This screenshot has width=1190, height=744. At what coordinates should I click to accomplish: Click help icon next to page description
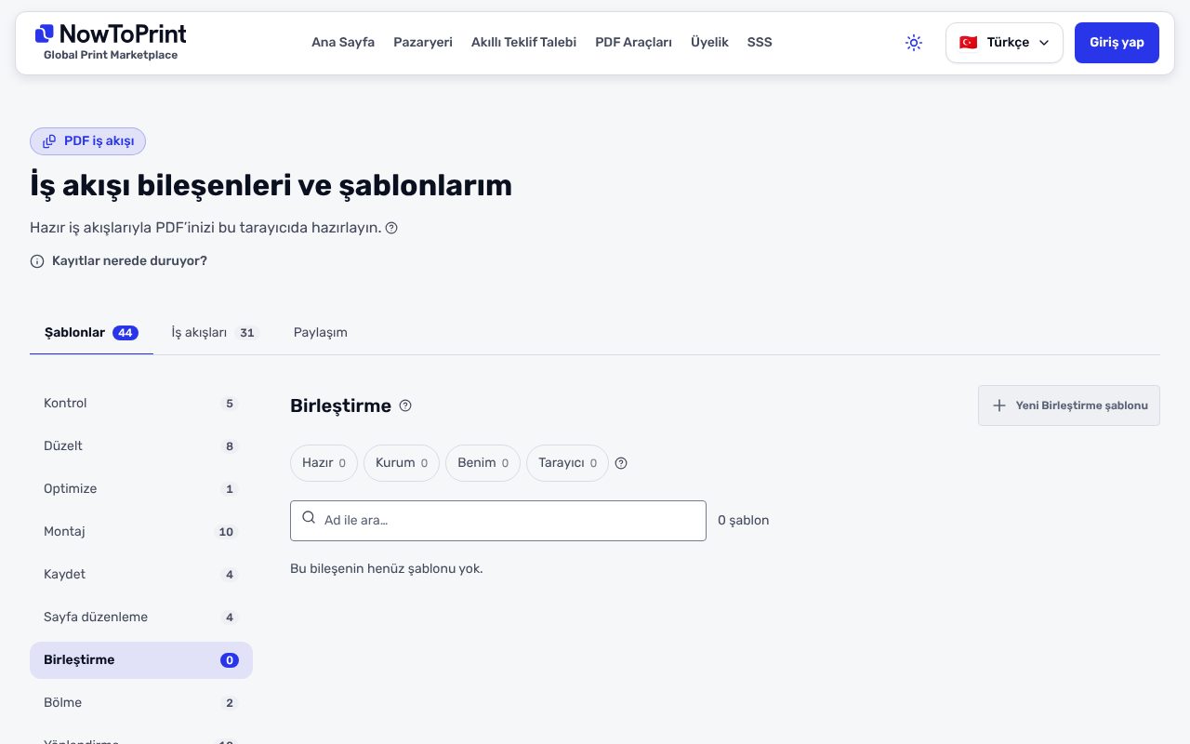(391, 228)
